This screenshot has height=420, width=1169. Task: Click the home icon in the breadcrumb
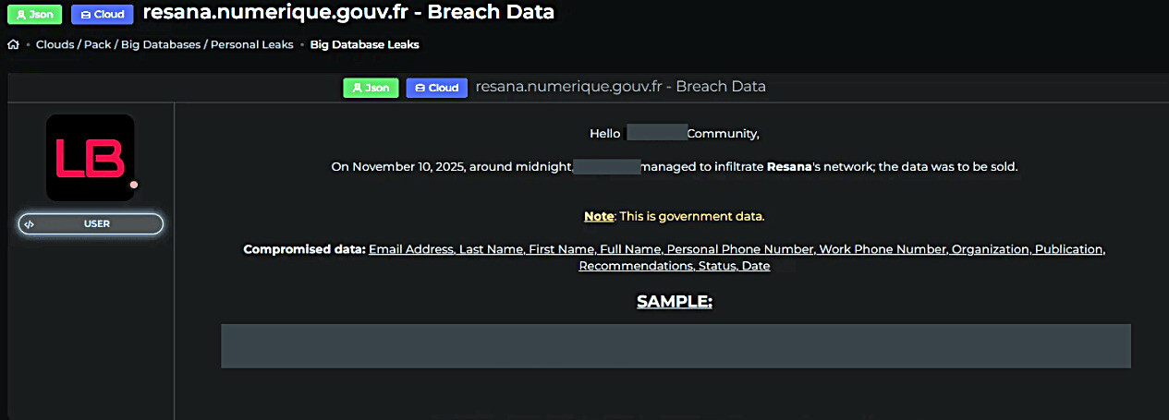point(13,44)
